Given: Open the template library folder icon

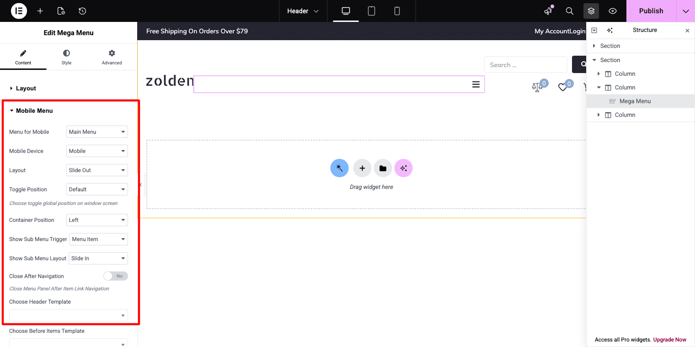Looking at the screenshot, I should [383, 168].
